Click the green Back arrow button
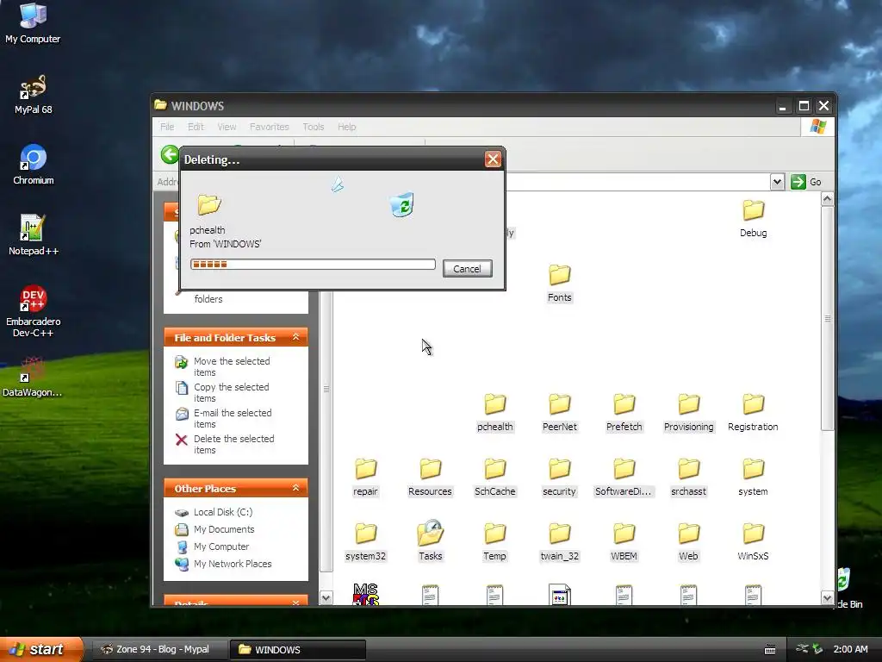The width and height of the screenshot is (882, 662). tap(170, 153)
